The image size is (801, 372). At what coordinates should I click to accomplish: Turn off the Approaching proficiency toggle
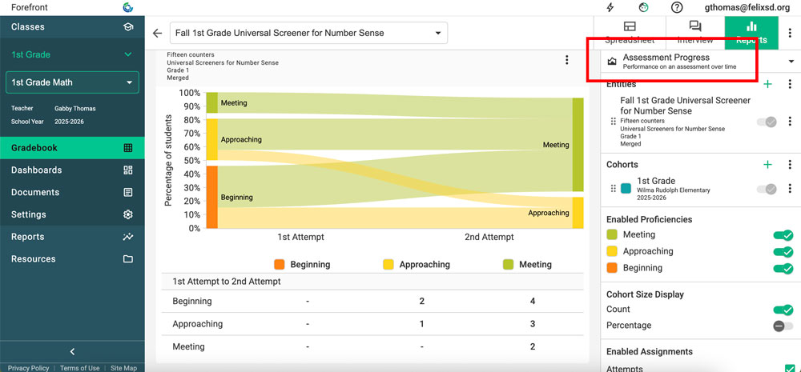point(783,252)
